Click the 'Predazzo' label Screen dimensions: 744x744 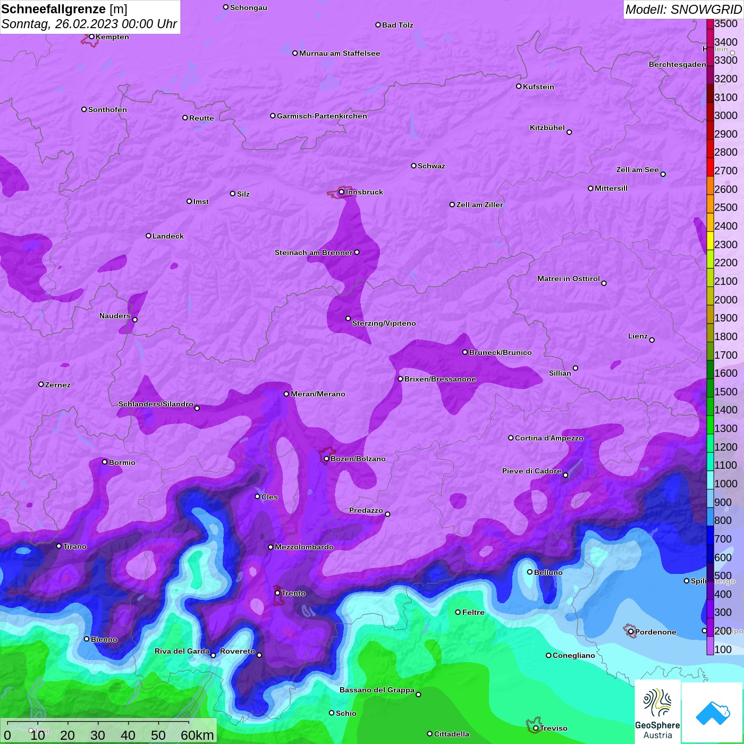(366, 510)
